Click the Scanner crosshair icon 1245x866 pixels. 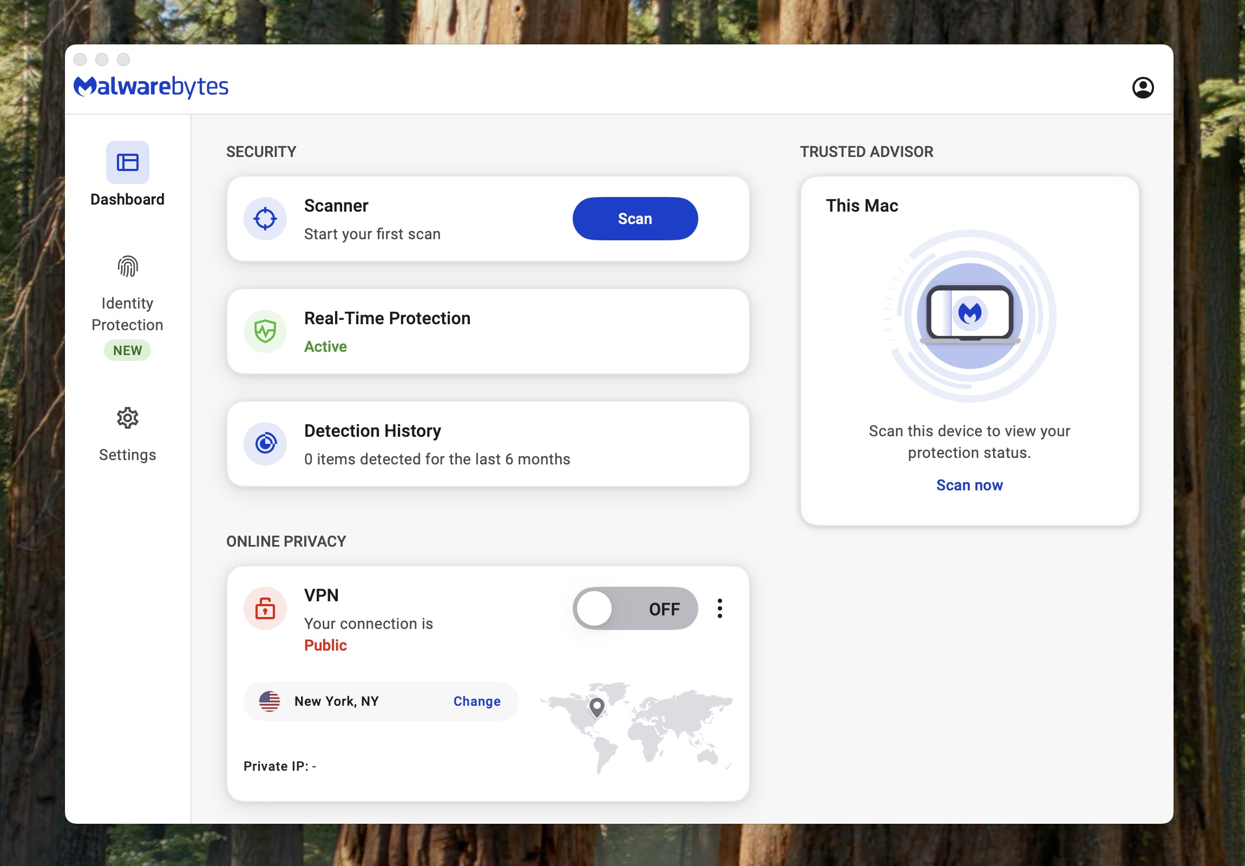pos(265,219)
